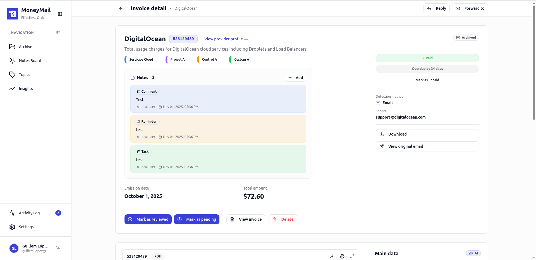
Task: Follow the View provider profile link
Action: coord(226,39)
